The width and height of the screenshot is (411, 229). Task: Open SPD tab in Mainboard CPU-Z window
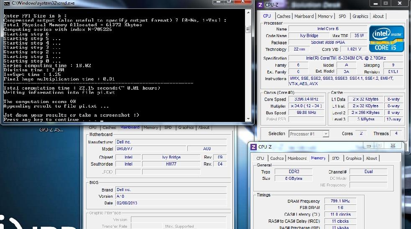tap(168, 128)
